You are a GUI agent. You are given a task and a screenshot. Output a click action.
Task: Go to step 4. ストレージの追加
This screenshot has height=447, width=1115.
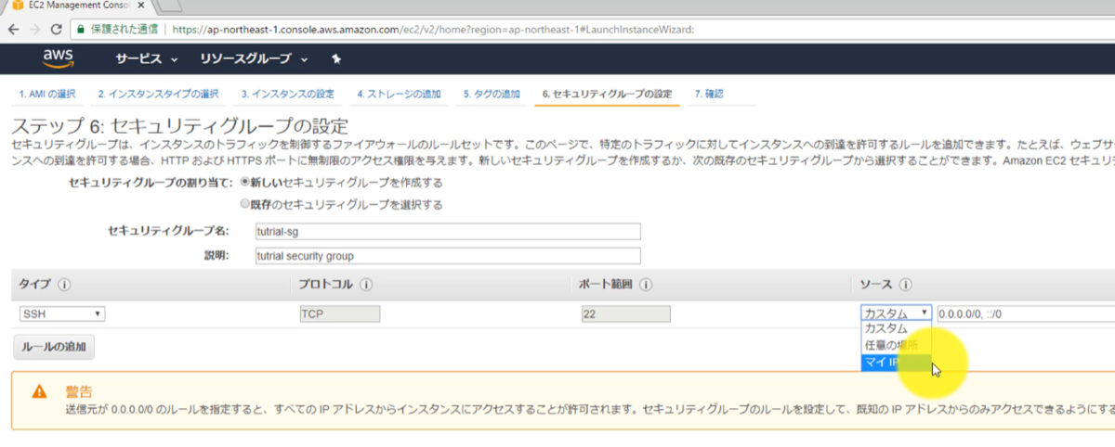(x=400, y=95)
